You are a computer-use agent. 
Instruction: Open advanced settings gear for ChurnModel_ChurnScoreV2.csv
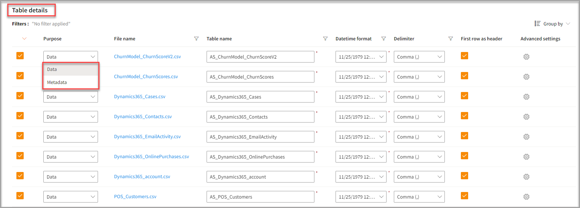click(526, 57)
